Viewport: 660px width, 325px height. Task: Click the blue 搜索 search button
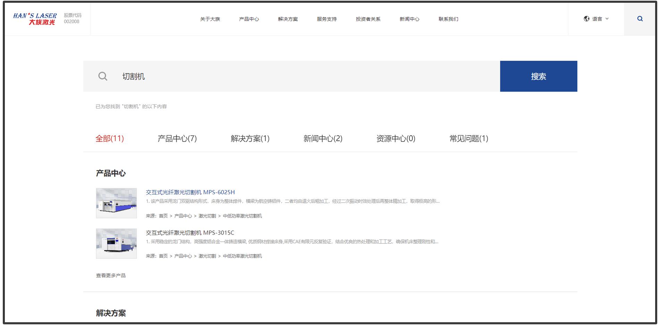(538, 76)
